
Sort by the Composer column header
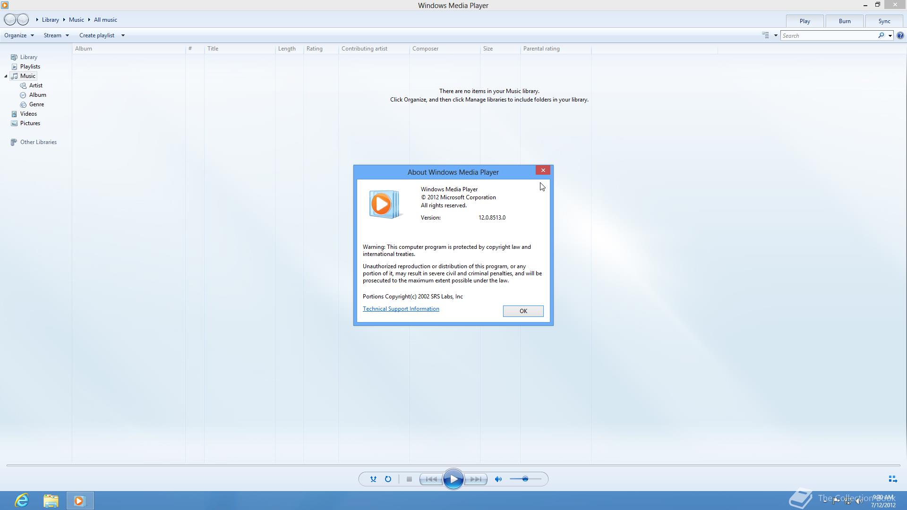[445, 49]
